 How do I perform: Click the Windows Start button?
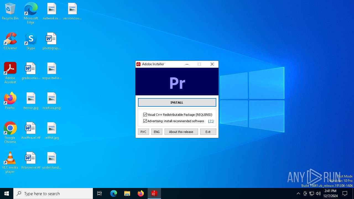coord(7,193)
